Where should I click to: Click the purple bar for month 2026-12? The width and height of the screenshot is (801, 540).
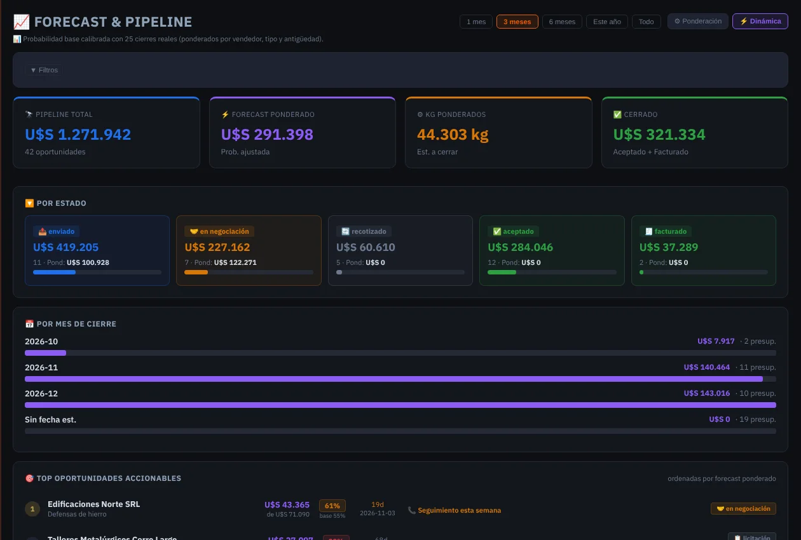(x=400, y=405)
